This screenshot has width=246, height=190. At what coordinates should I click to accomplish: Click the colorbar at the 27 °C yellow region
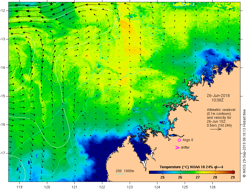tap(198, 172)
